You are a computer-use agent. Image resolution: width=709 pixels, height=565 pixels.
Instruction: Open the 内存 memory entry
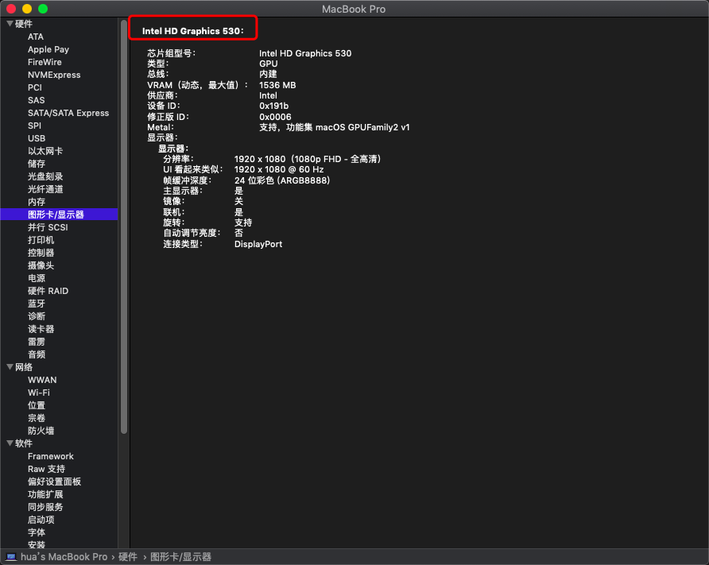point(37,202)
